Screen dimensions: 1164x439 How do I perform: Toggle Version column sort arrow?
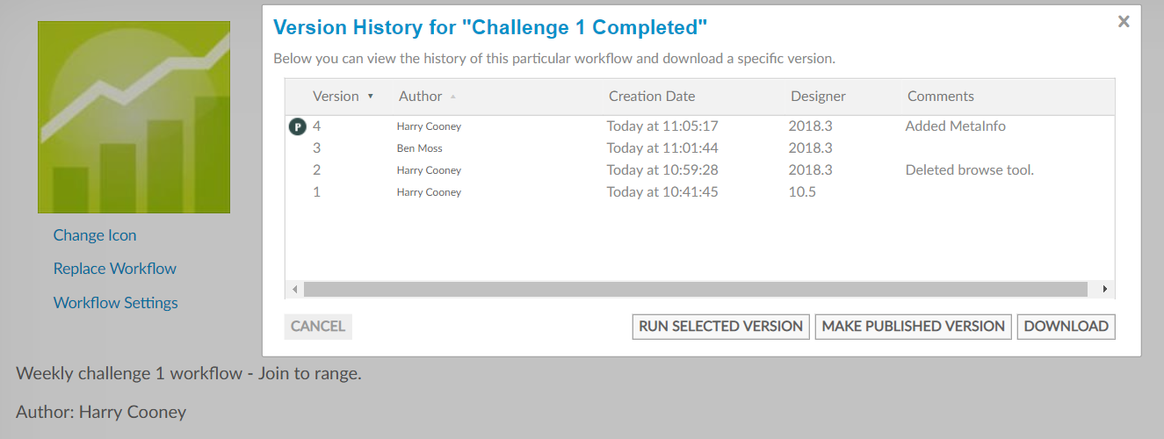pos(370,97)
